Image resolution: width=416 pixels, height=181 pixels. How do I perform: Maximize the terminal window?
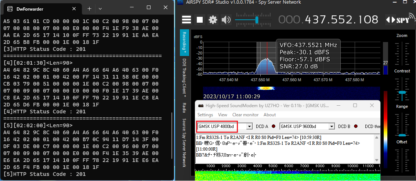click(x=149, y=8)
